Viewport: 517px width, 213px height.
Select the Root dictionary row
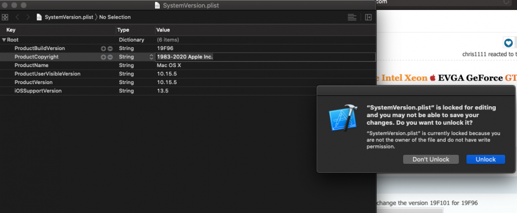tap(188, 40)
